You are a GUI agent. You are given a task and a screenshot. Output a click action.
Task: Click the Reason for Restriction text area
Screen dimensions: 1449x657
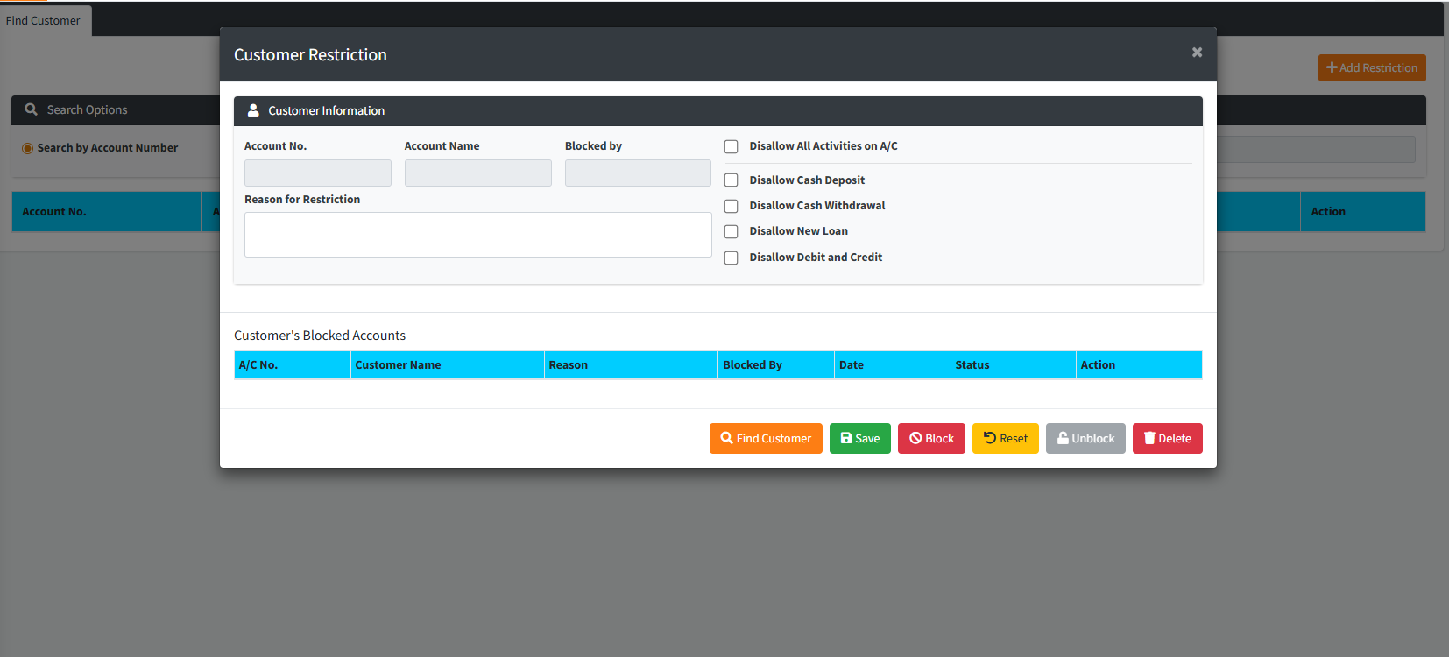point(477,235)
